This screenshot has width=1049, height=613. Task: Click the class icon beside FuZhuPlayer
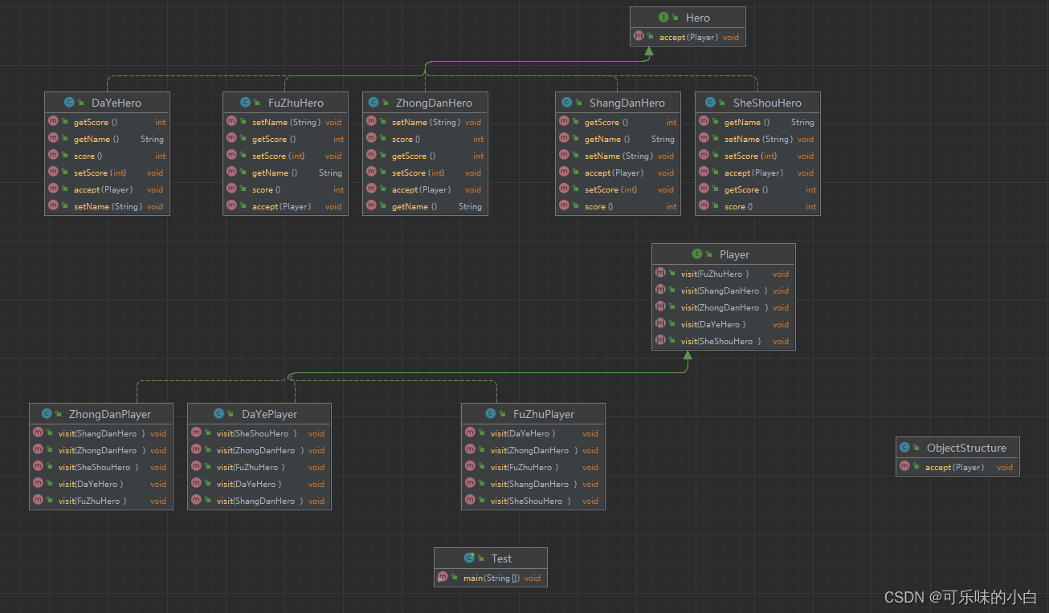tap(491, 414)
